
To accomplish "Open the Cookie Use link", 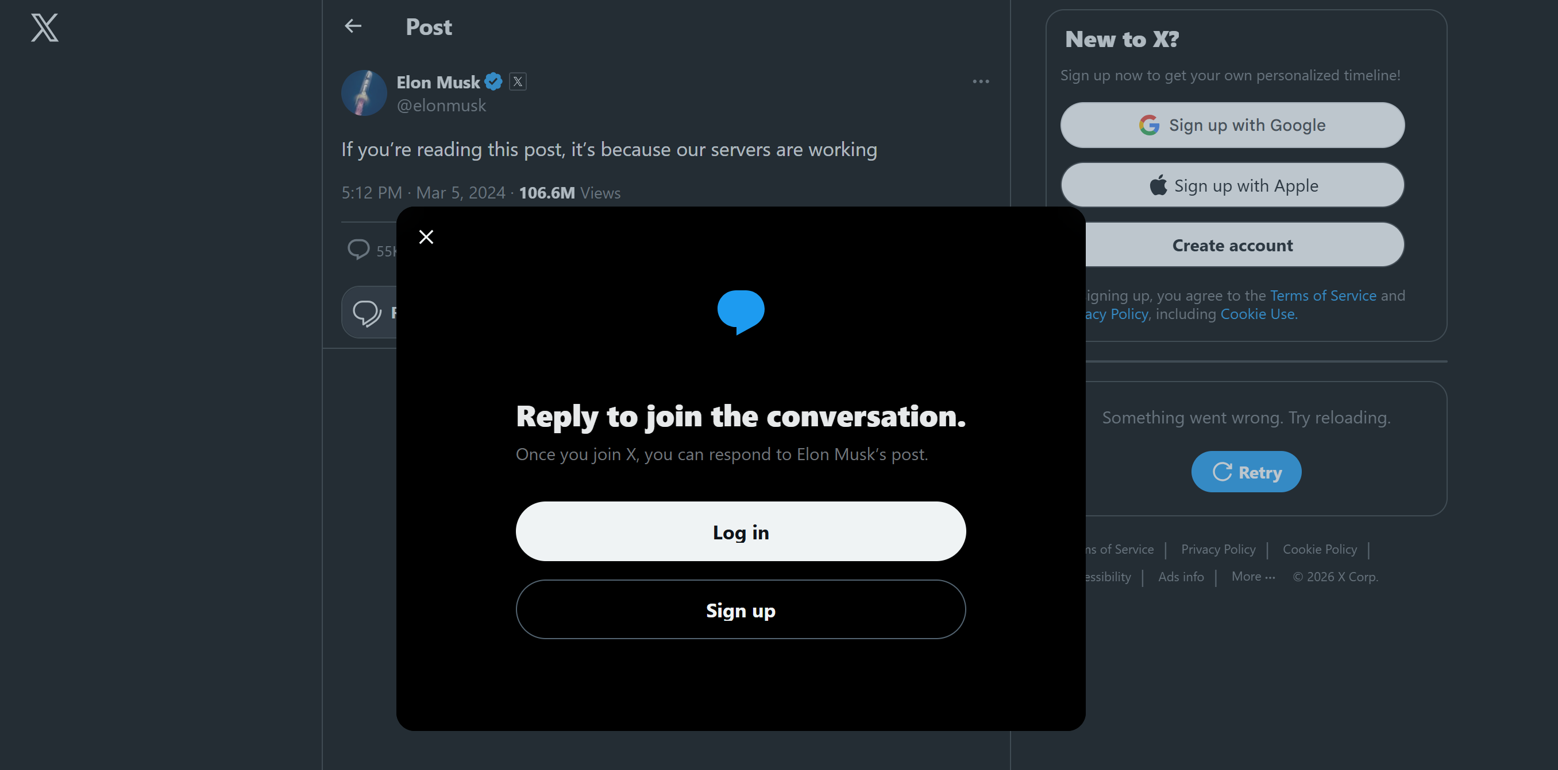I will coord(1258,313).
